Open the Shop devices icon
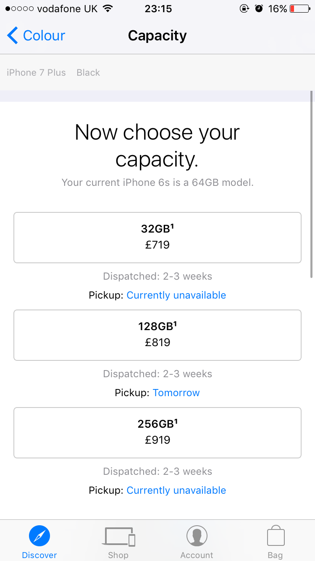 [x=120, y=537]
